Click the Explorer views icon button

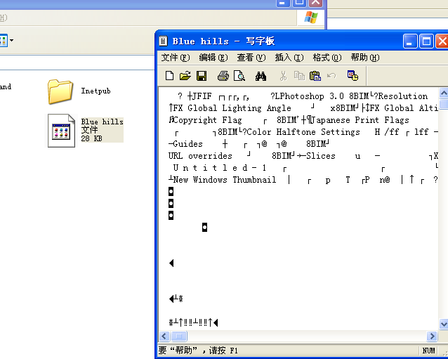pyautogui.click(x=4, y=40)
